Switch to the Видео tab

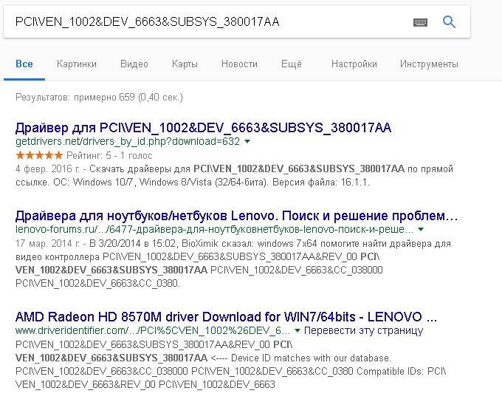(x=134, y=64)
